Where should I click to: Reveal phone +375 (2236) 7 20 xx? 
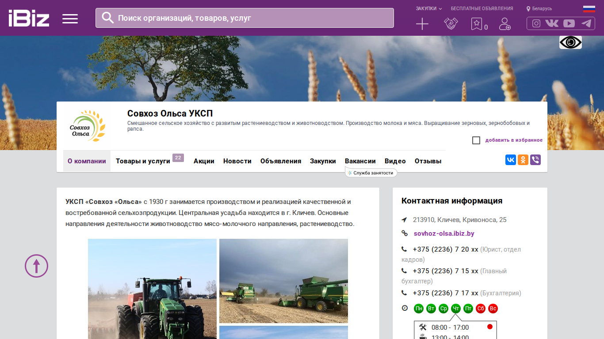coord(446,249)
